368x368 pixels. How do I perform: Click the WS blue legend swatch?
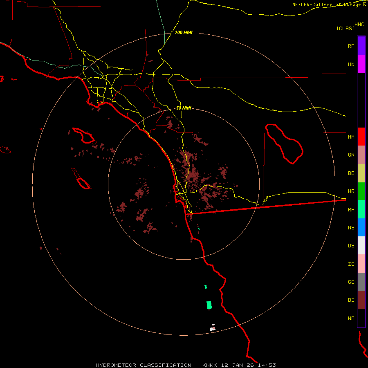click(361, 227)
